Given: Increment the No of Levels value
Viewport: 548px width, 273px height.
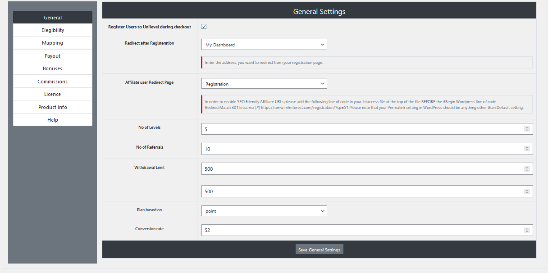Looking at the screenshot, I should 526,127.
